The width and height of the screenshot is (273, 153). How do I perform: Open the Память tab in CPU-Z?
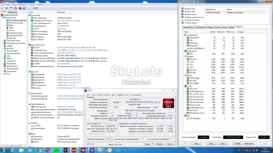click(x=107, y=95)
